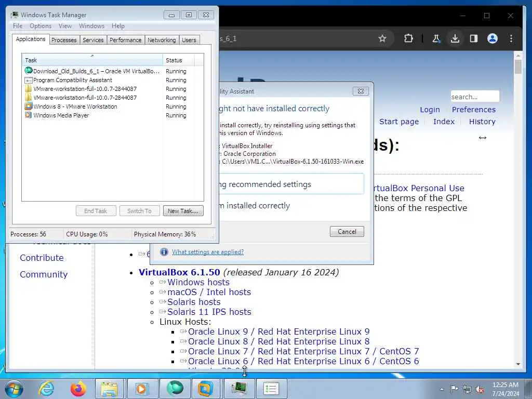Open Oracle Linux 7 / CentOS 7 link
This screenshot has height=399, width=532.
coord(303,351)
